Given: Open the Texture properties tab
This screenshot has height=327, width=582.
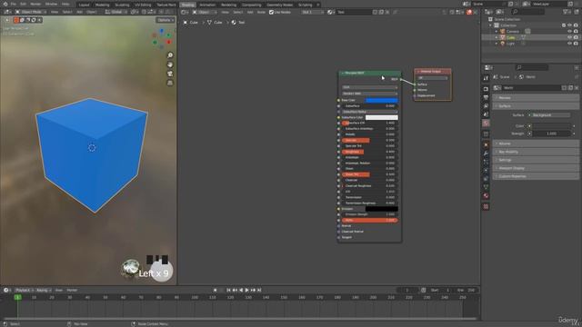Looking at the screenshot, I should point(486,206).
